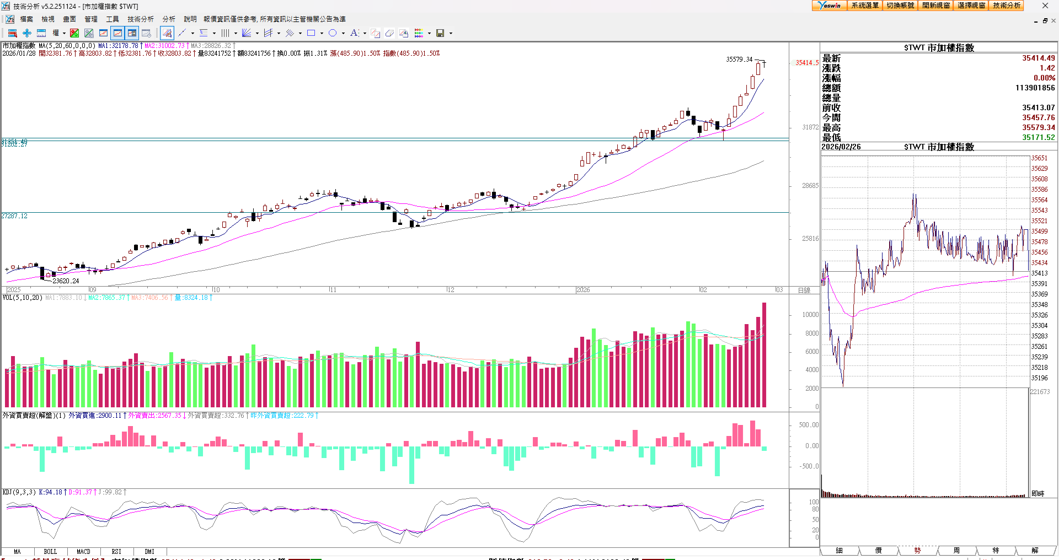Open the color palette dropdown arrow
The height and width of the screenshot is (560, 1059).
pos(429,33)
